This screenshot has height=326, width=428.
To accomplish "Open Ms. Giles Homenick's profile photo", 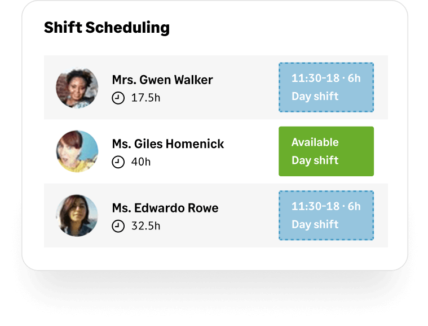I will tap(77, 151).
